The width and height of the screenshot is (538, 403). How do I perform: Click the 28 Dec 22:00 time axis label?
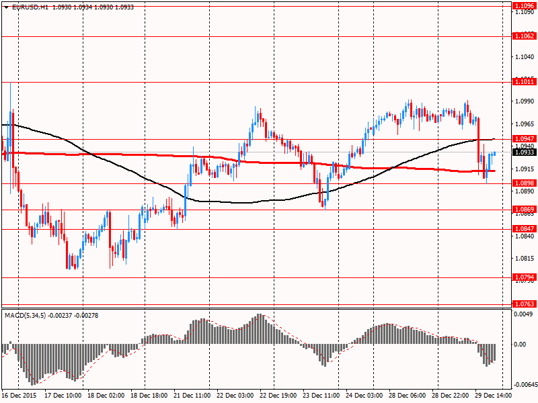(451, 395)
